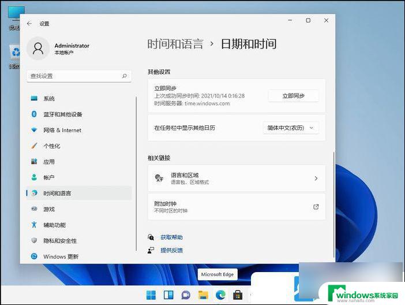Open the 系统 settings category

point(79,98)
